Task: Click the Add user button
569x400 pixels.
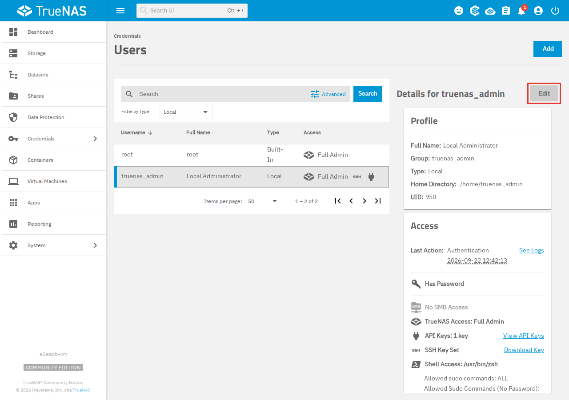Action: click(548, 49)
